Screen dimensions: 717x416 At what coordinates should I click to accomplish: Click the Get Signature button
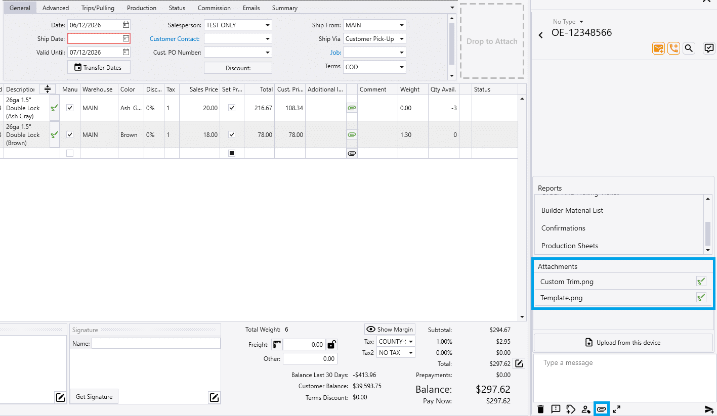(94, 397)
